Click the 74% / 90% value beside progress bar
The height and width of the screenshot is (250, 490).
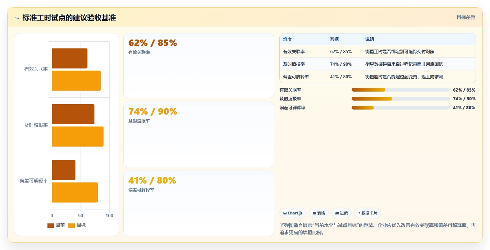tap(464, 99)
